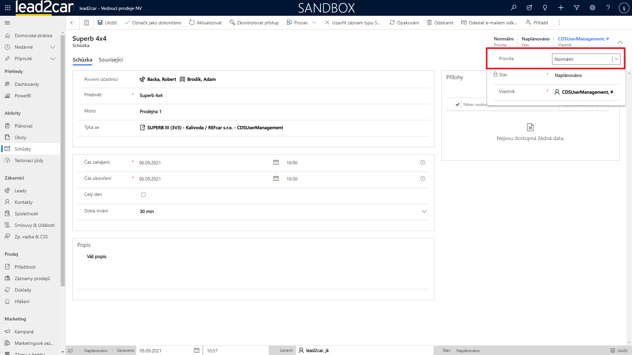
Task: Open Testovací jízdy in sidebar
Action: pos(29,160)
